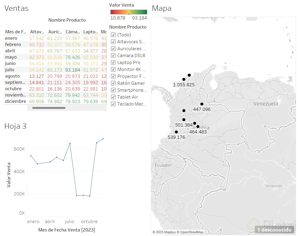Image resolution: width=299 pixels, height=236 pixels.
Task: Click the julio label on chart axis
Action: 69,222
